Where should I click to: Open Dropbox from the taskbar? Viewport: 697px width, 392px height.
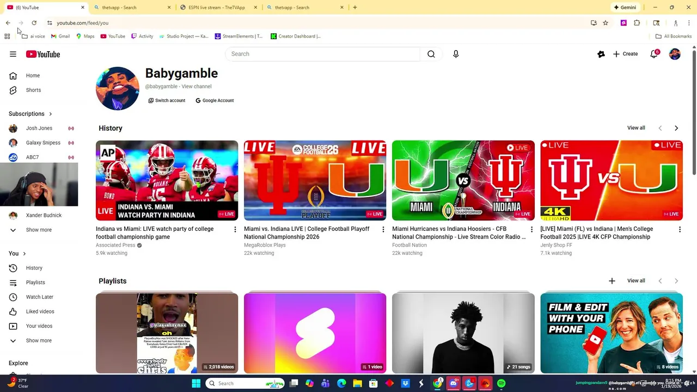pyautogui.click(x=405, y=383)
